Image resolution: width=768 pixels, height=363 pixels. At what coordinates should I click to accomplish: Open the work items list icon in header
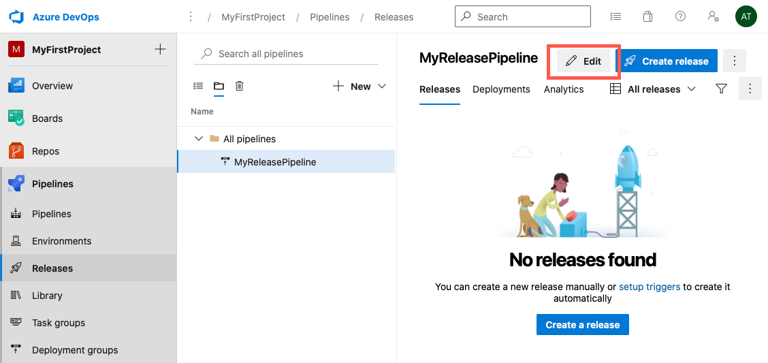615,16
